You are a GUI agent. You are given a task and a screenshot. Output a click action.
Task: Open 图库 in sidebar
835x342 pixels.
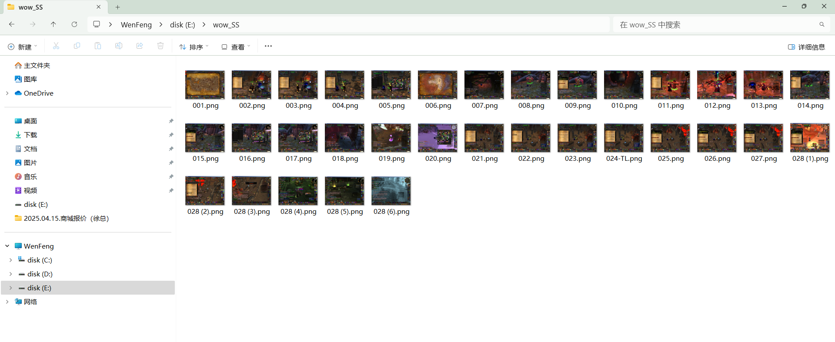(x=26, y=79)
